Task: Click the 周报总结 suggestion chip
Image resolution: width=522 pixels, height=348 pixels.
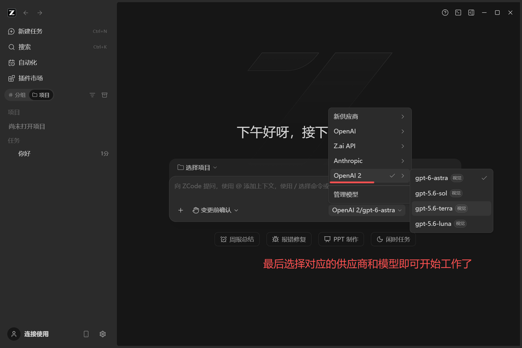Action: coord(237,239)
